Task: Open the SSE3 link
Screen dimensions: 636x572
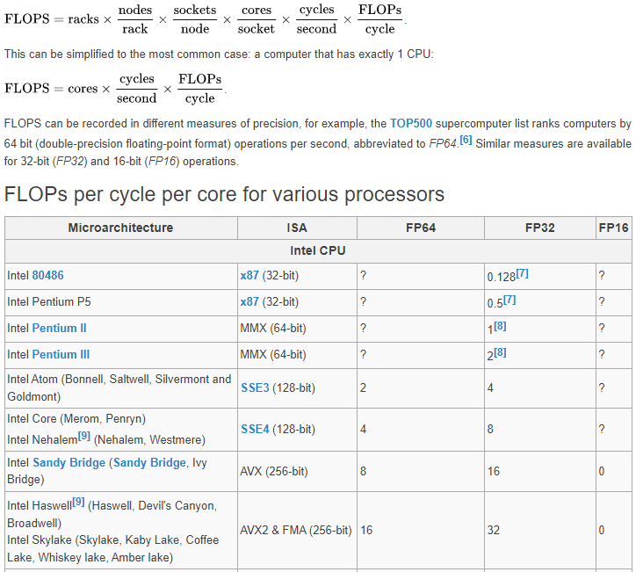Action: 254,388
